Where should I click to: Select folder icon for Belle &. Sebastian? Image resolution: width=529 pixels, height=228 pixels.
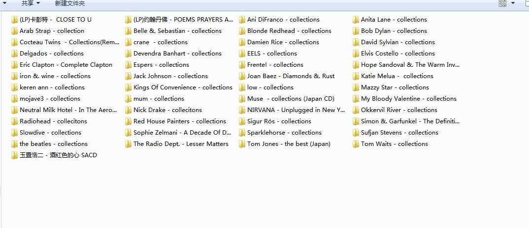pyautogui.click(x=128, y=31)
